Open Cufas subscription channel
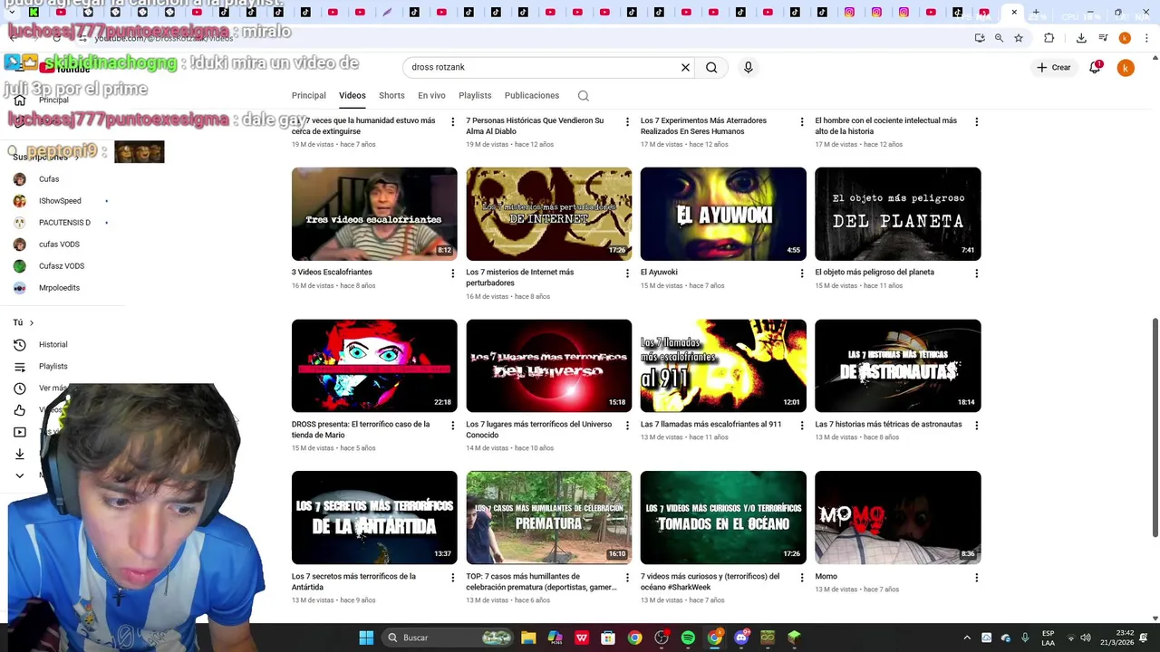Screen dimensions: 1160x652 (49, 179)
